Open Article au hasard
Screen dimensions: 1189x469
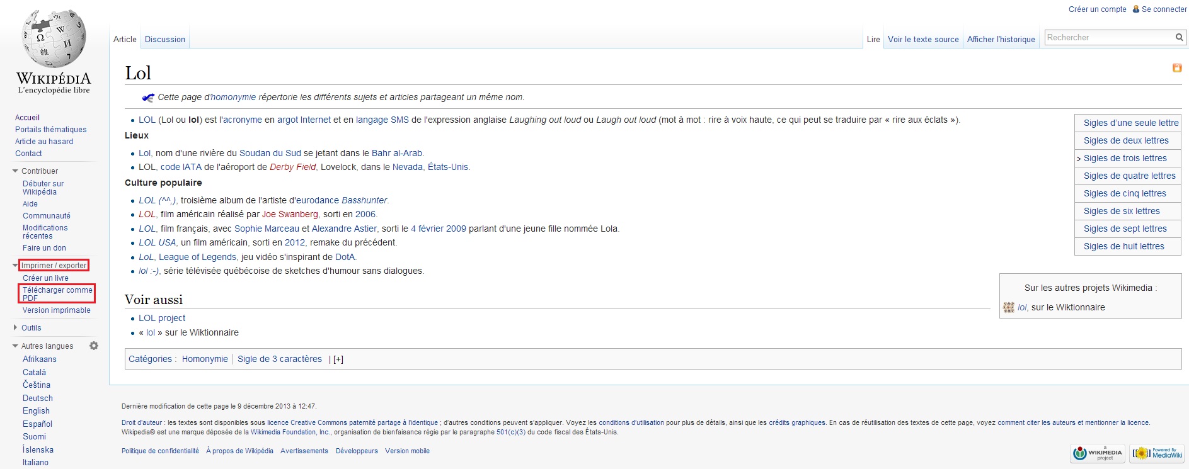coord(44,142)
